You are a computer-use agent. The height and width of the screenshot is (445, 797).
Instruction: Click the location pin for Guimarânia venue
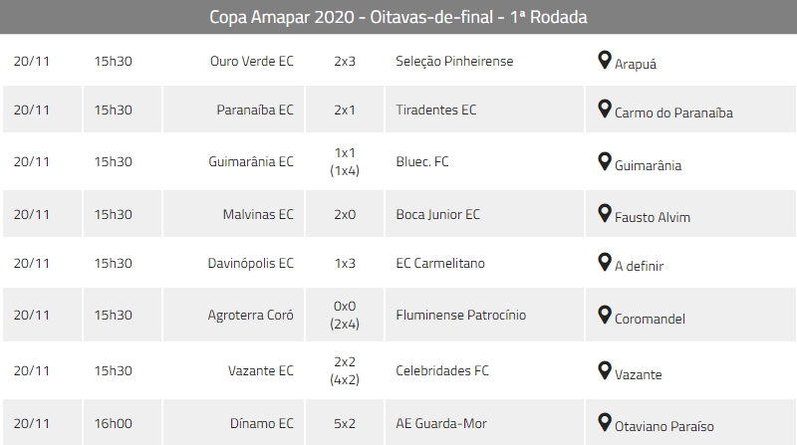604,161
